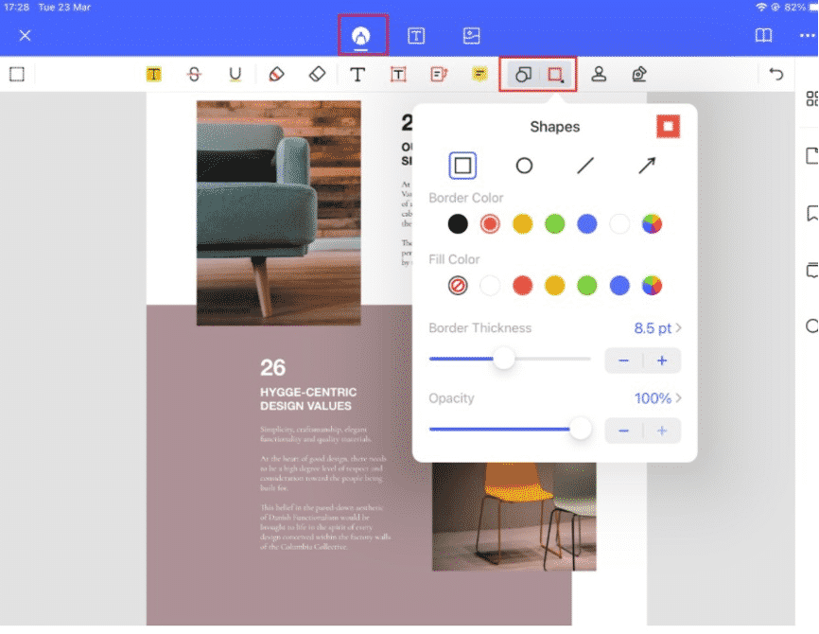Open the Border Thickness 8.5 pt options

[657, 327]
